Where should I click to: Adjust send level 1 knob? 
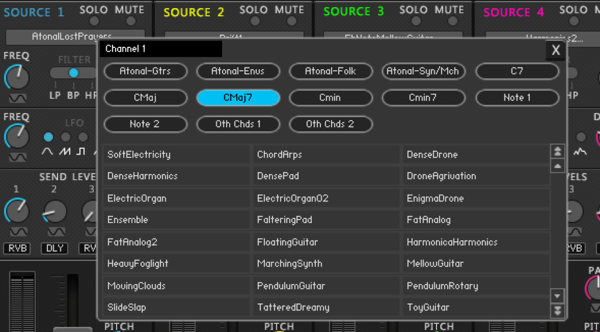pos(17,211)
